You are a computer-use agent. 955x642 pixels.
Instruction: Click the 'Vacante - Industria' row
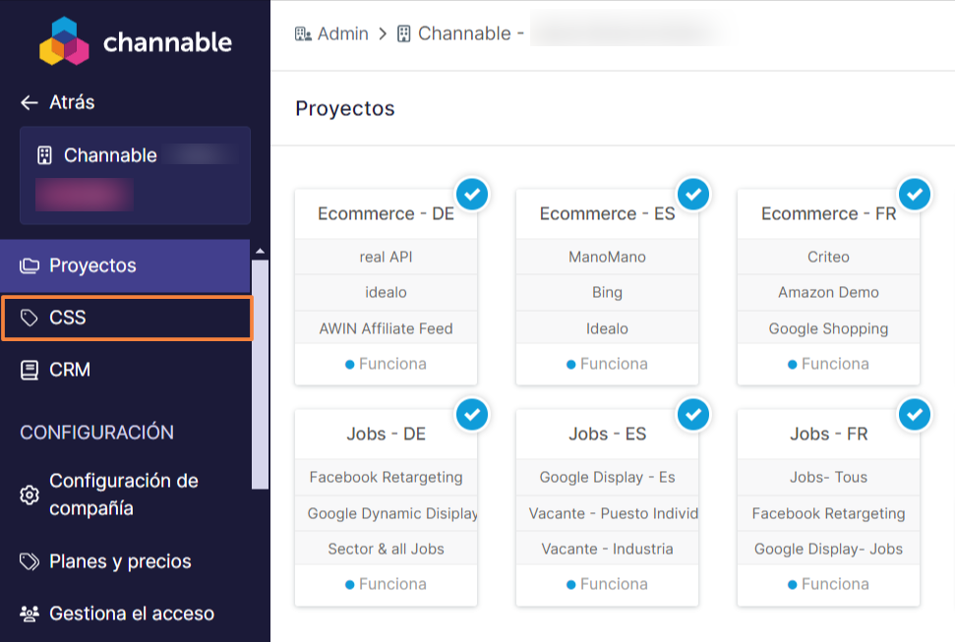pos(607,549)
